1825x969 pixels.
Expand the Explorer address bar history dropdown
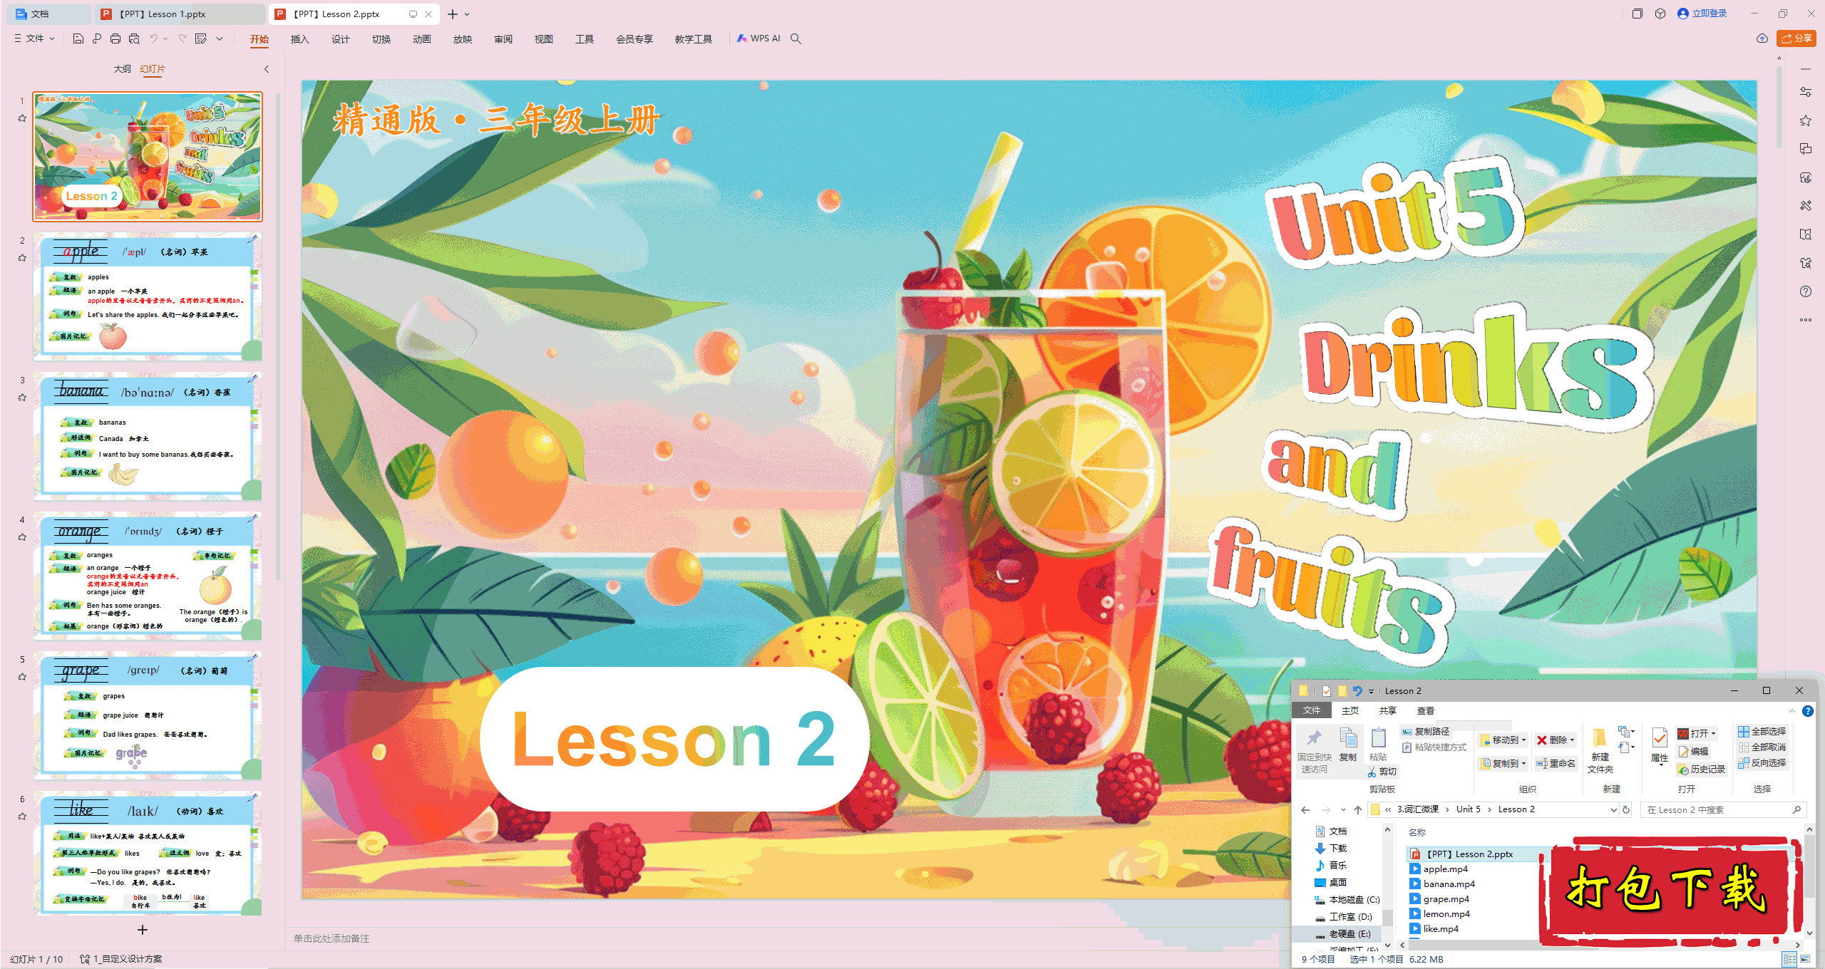tap(1614, 809)
